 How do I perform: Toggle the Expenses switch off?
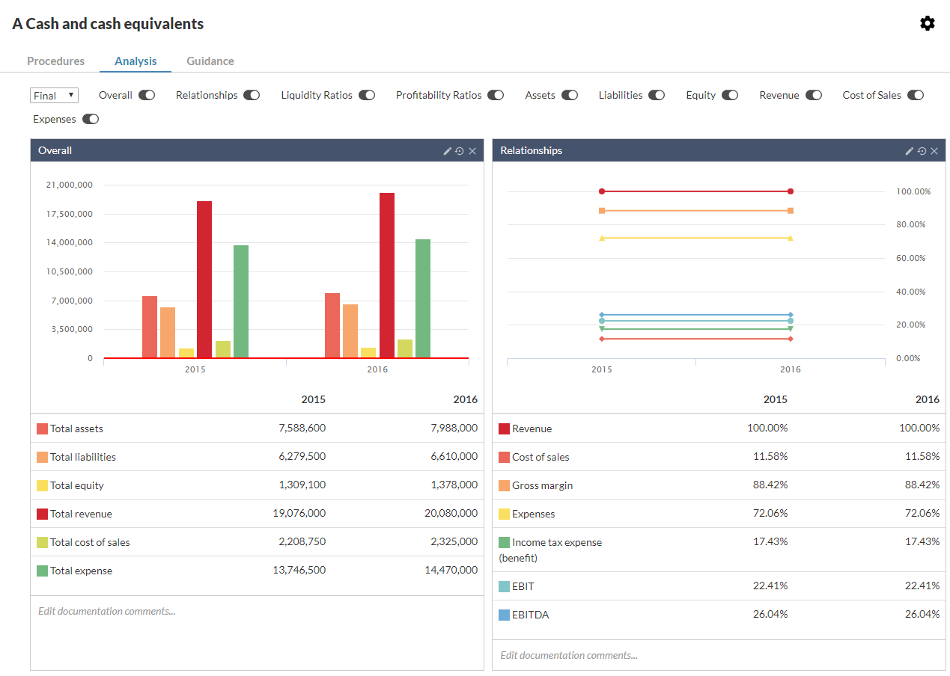tap(90, 119)
